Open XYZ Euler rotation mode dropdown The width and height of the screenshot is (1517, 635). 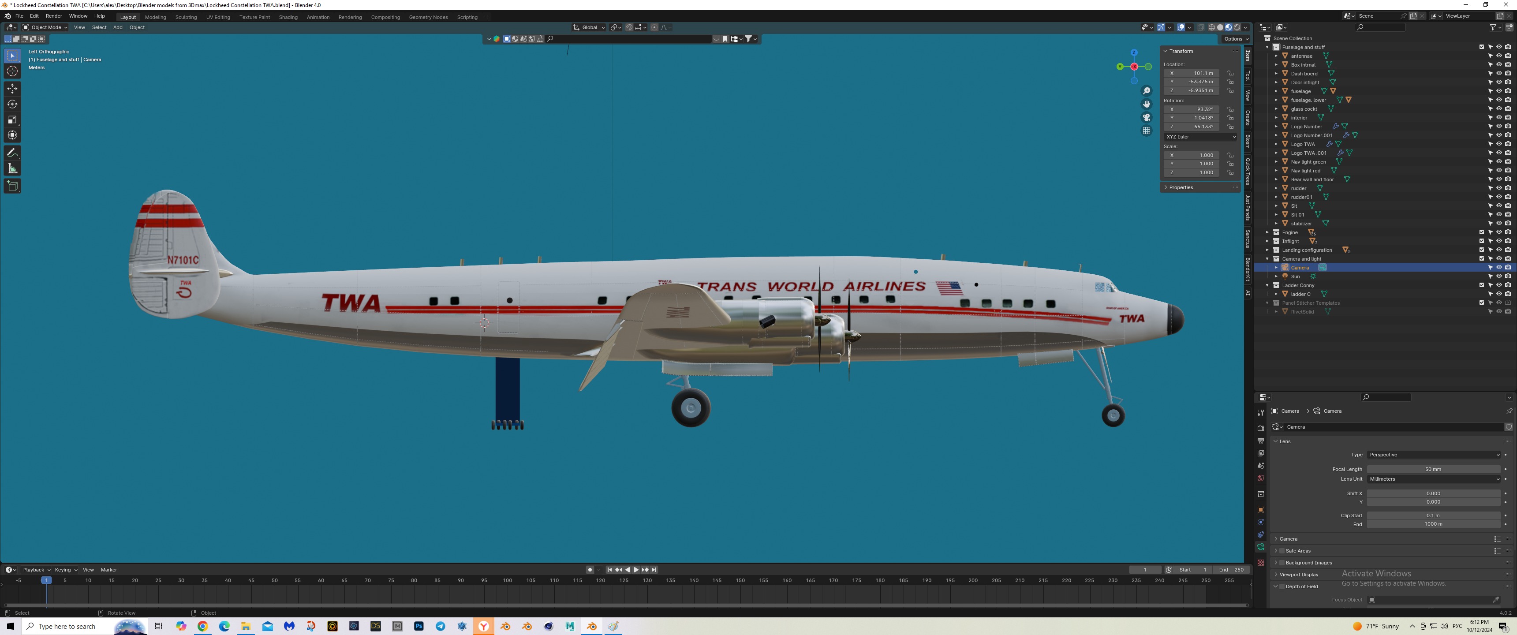pyautogui.click(x=1200, y=137)
